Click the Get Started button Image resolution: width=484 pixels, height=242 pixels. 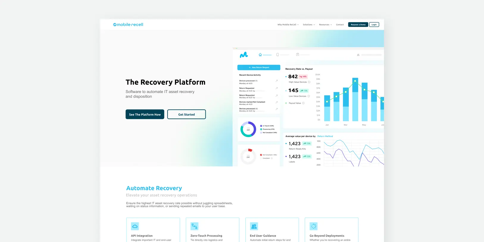(187, 114)
